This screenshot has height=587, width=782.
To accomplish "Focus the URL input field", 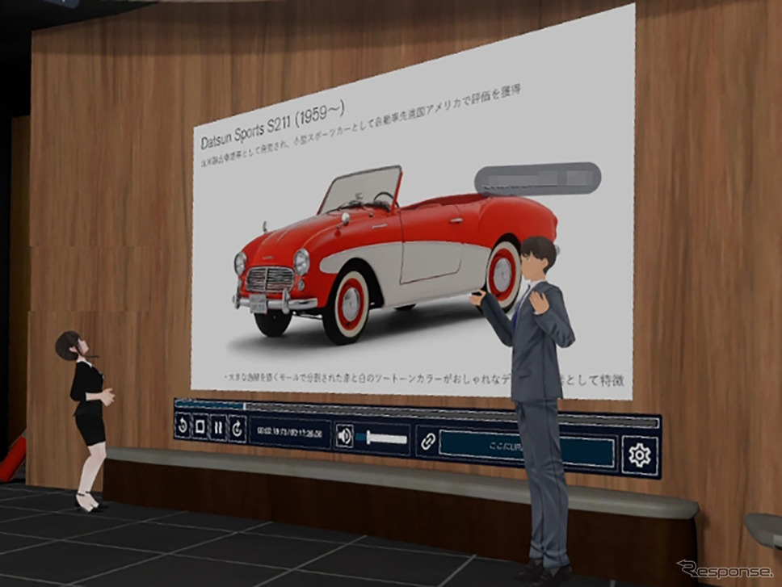I will click(528, 447).
